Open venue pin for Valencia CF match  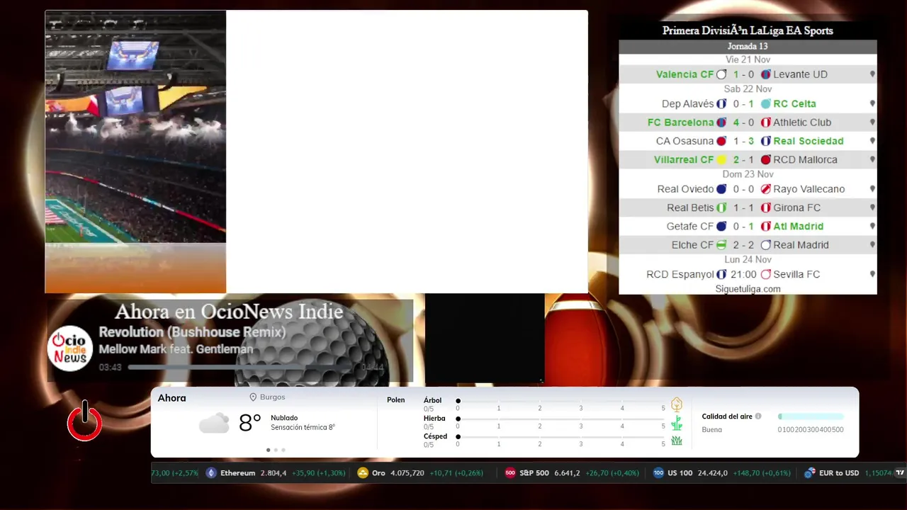pyautogui.click(x=872, y=74)
